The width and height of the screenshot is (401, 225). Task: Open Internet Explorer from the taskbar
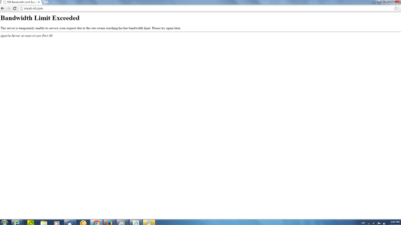(17, 222)
